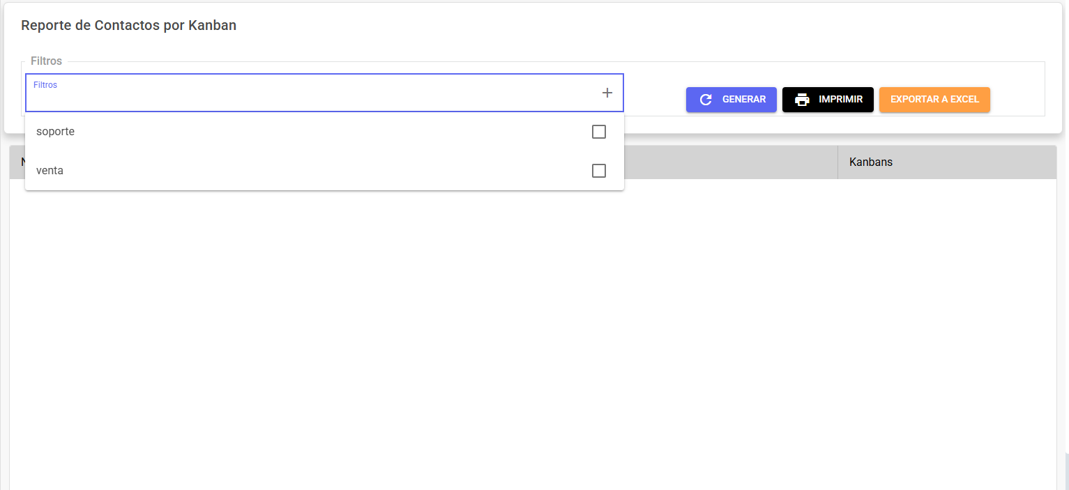This screenshot has height=490, width=1069.
Task: Click the empty white table body area
Action: pos(533,335)
